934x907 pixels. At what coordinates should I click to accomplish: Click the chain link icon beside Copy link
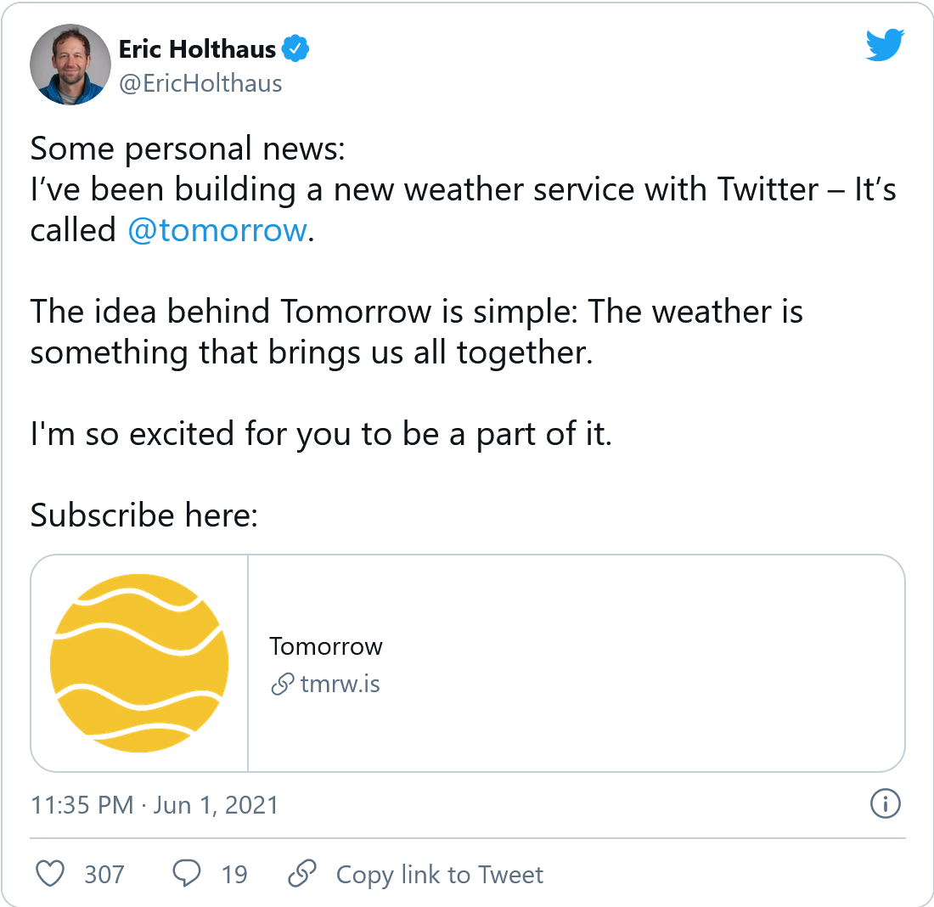[301, 873]
